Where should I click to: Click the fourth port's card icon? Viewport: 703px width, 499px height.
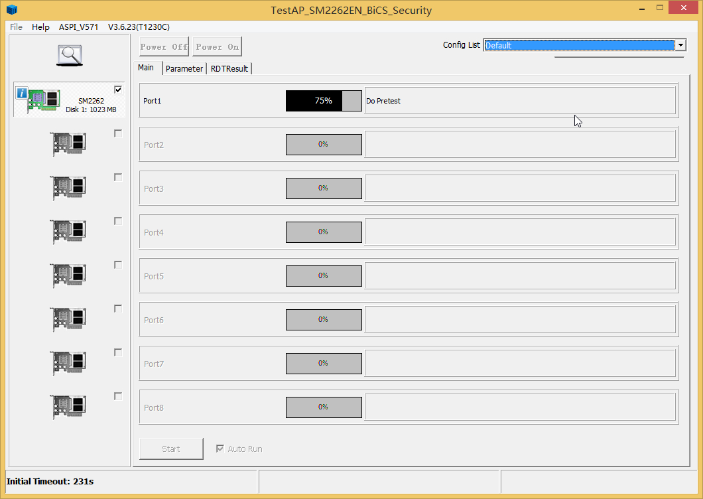[69, 232]
